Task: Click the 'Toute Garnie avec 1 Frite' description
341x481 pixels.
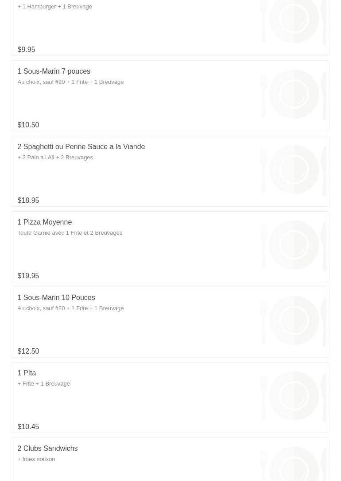Action: (x=70, y=233)
